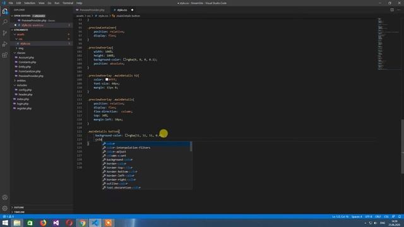Click Ln, Col position in status bar
404x227 pixels.
click(340, 217)
